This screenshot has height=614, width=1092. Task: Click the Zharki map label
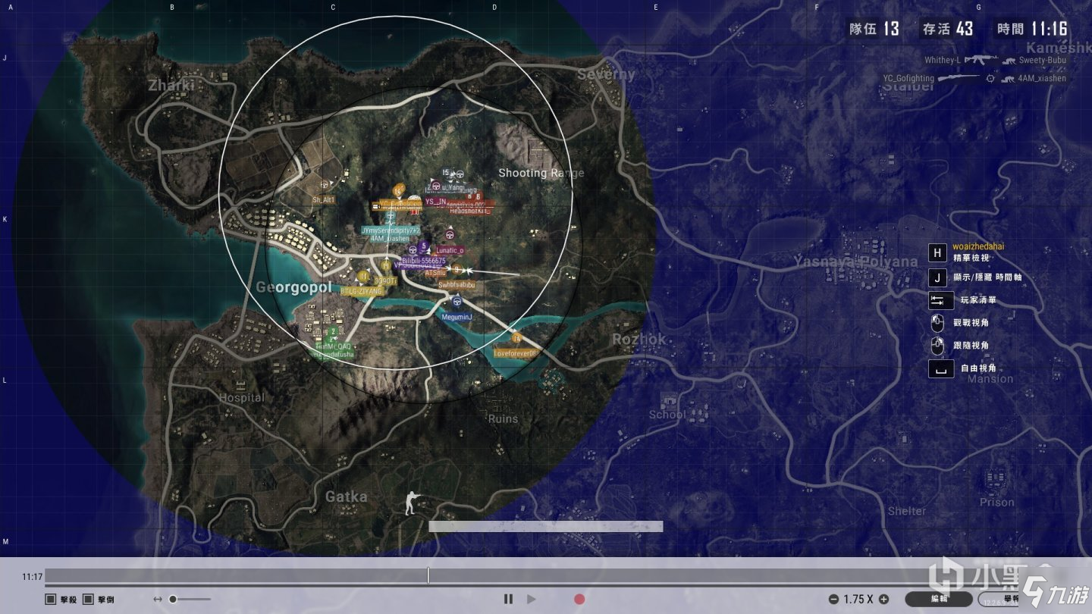(171, 86)
